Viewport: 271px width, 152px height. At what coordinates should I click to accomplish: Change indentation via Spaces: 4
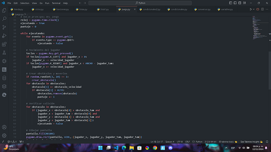pos(170,142)
